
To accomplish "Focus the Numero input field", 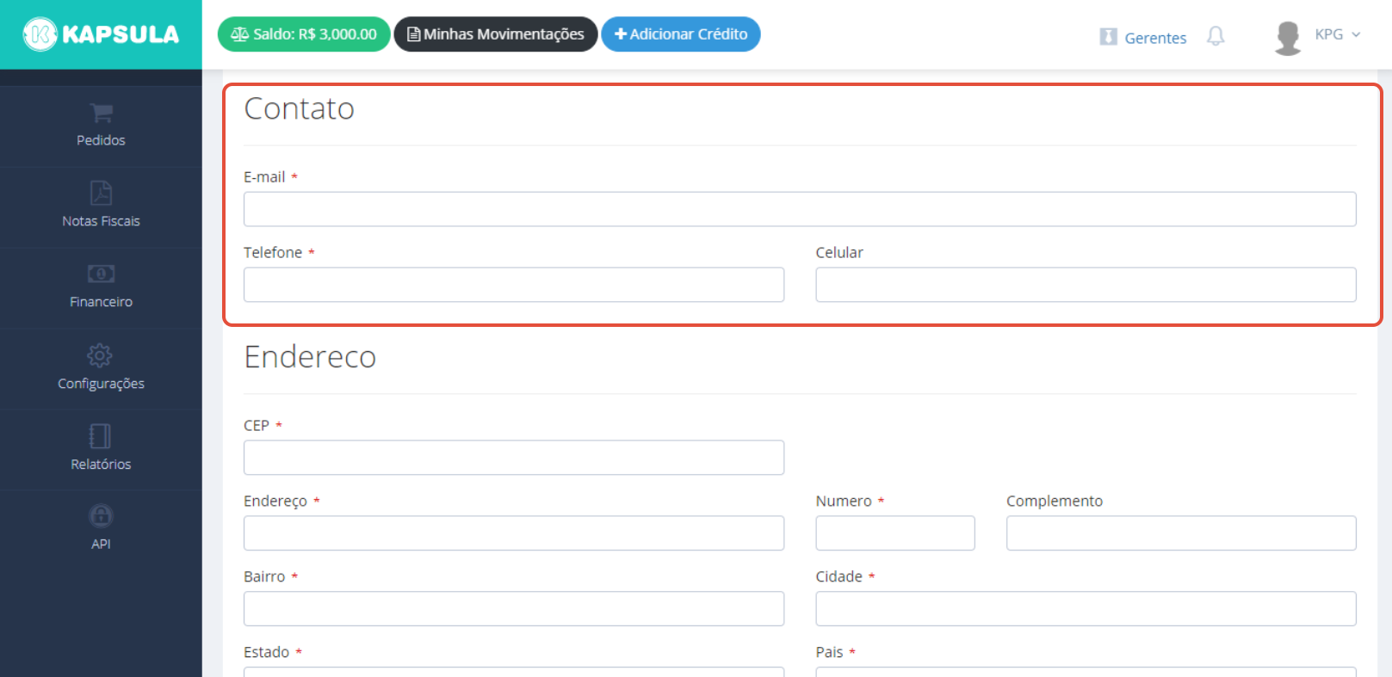I will click(895, 533).
